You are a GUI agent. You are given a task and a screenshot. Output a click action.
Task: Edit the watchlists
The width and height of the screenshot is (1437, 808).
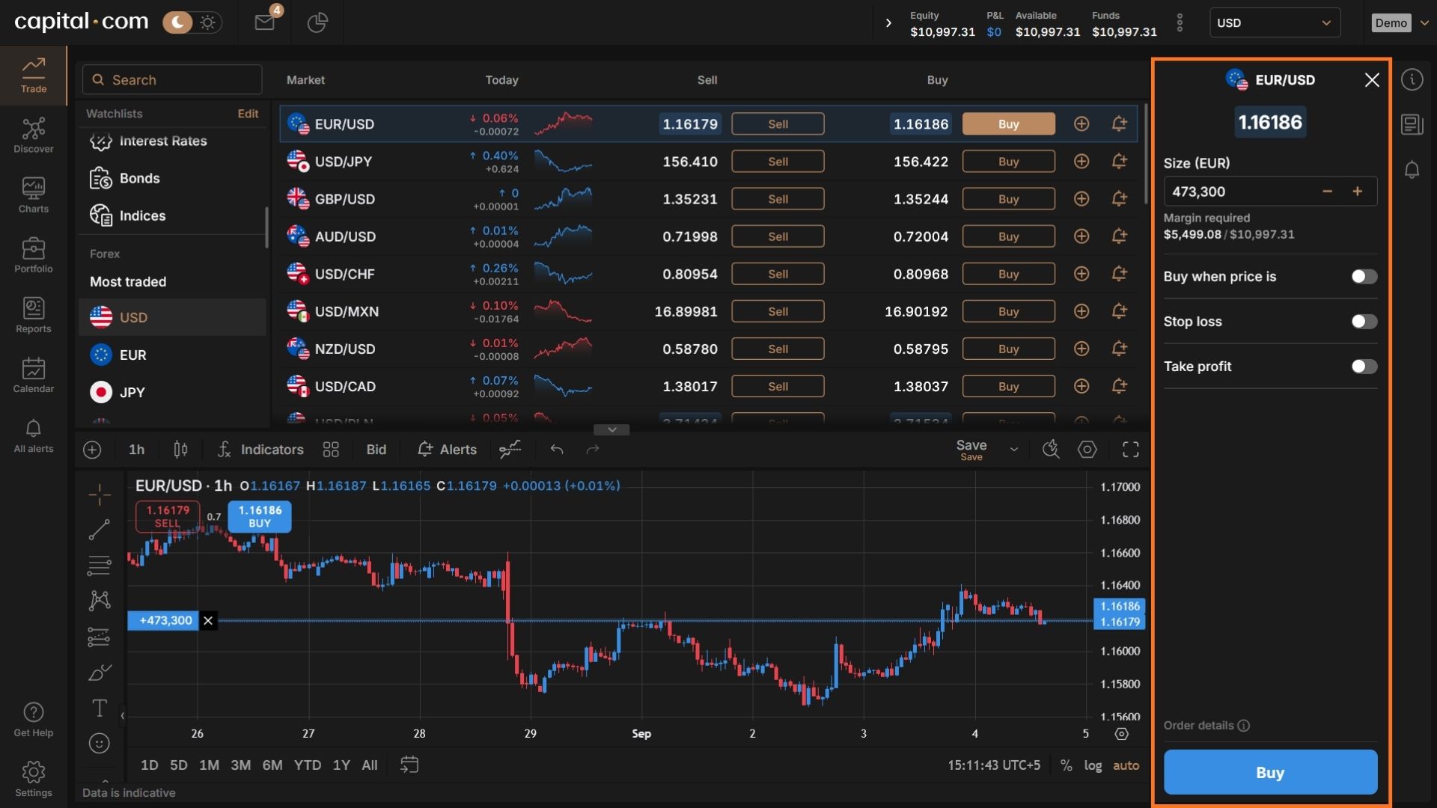pos(248,114)
